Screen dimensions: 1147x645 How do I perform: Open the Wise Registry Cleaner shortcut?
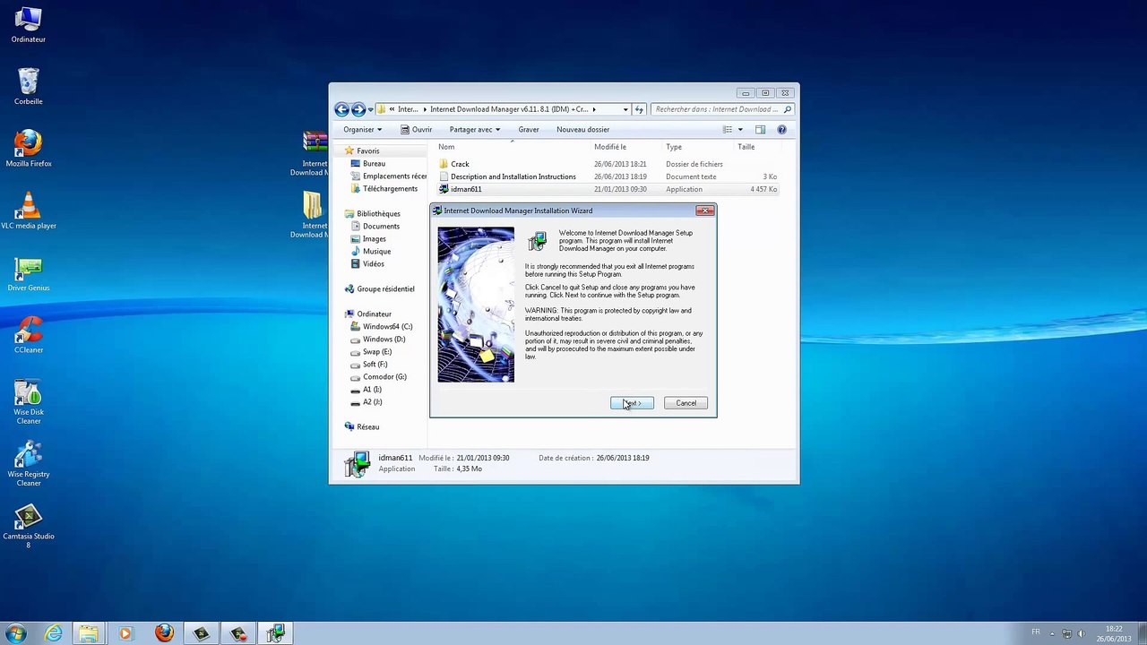tap(29, 464)
